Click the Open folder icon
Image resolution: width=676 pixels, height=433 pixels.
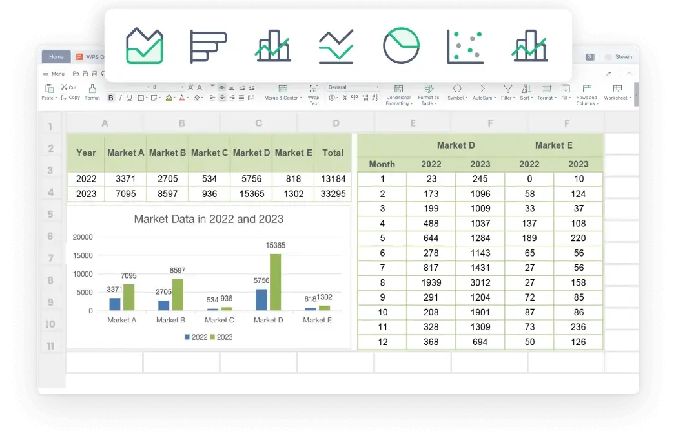[76, 74]
